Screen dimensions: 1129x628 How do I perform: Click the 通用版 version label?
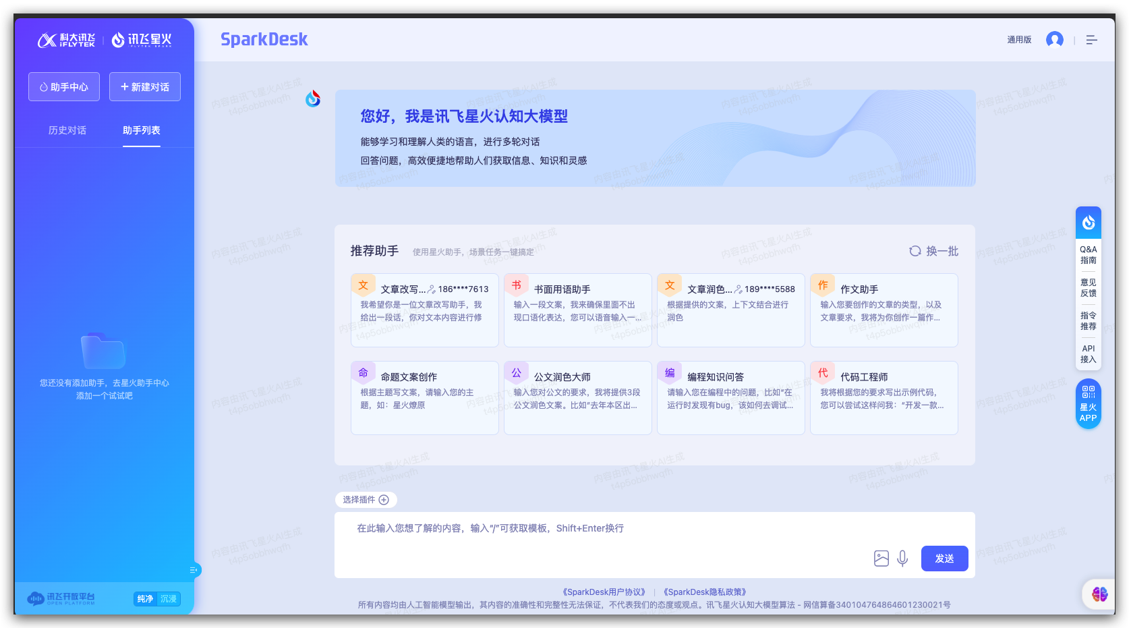(1019, 40)
